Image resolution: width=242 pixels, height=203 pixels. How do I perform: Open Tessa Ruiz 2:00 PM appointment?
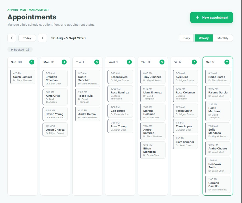[x=87, y=97]
